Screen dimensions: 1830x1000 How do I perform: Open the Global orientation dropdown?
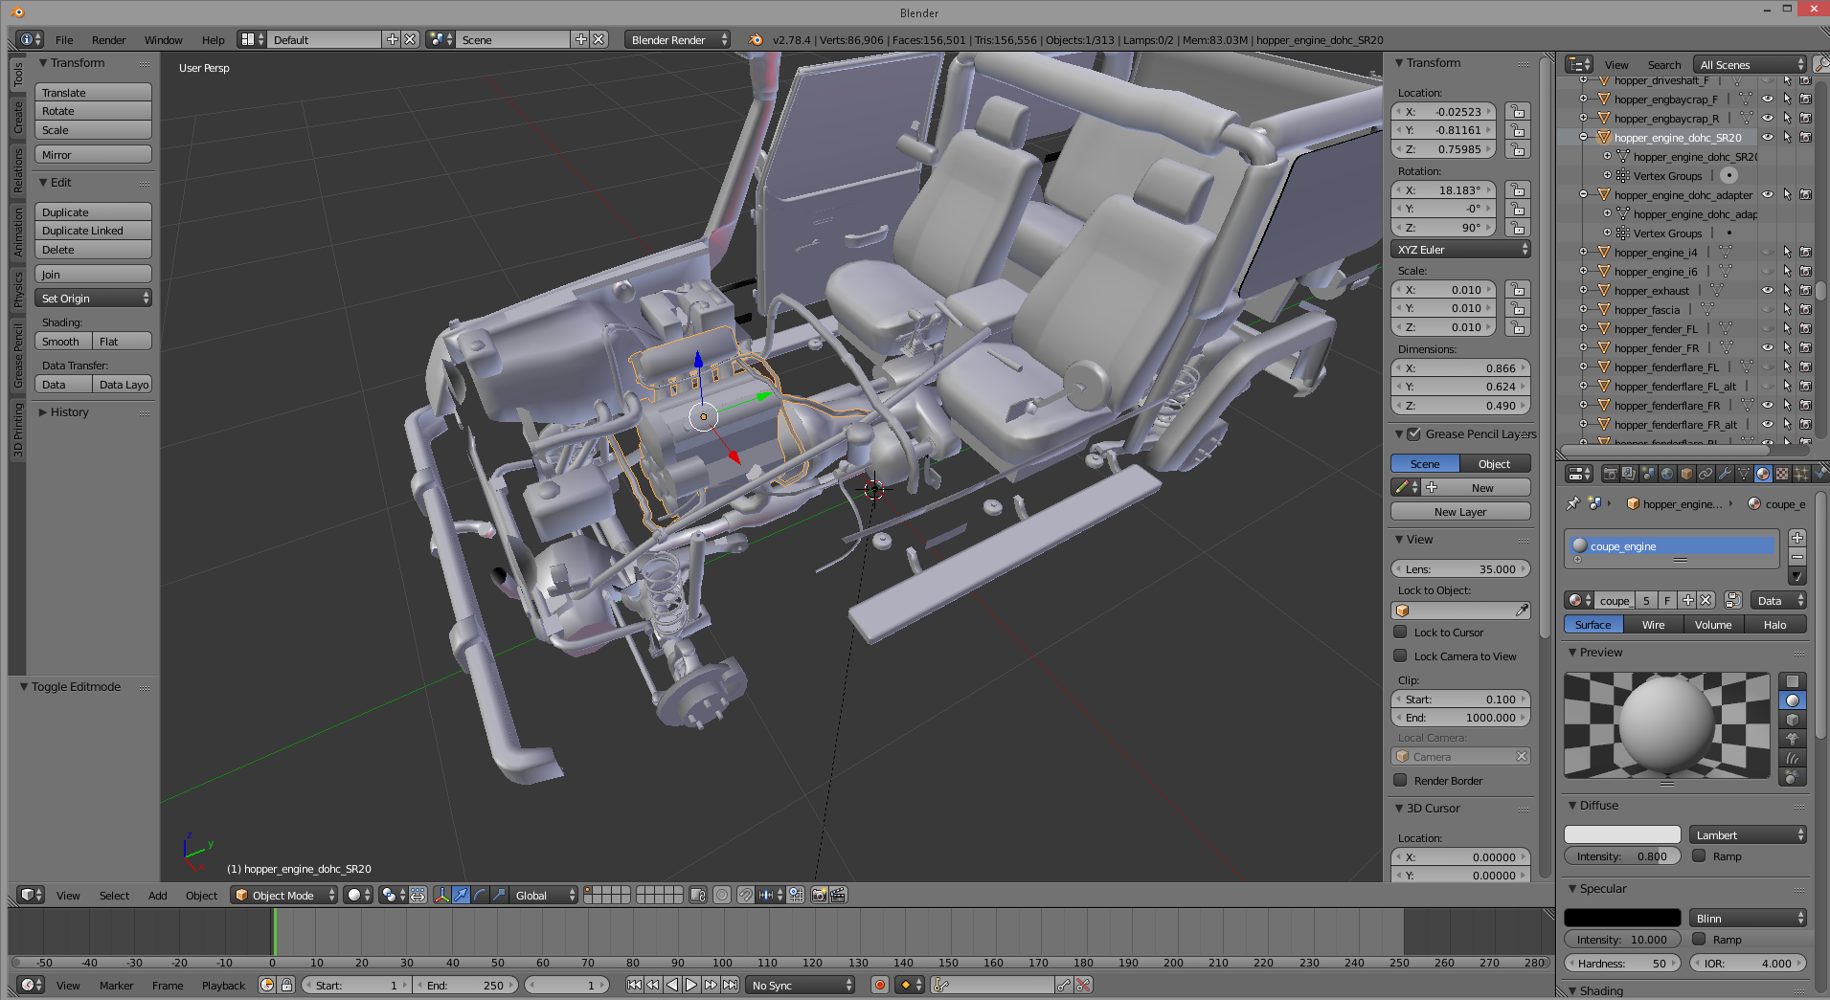[x=546, y=896]
